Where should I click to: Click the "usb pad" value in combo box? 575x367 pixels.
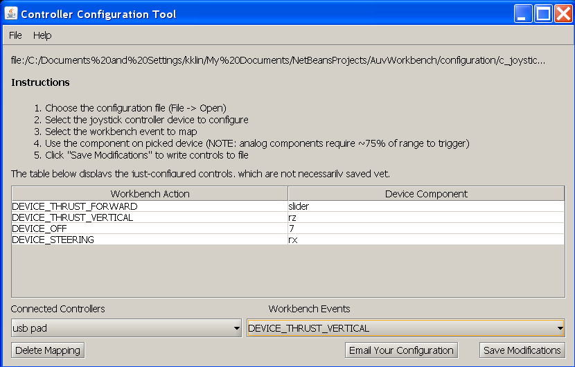(x=30, y=328)
